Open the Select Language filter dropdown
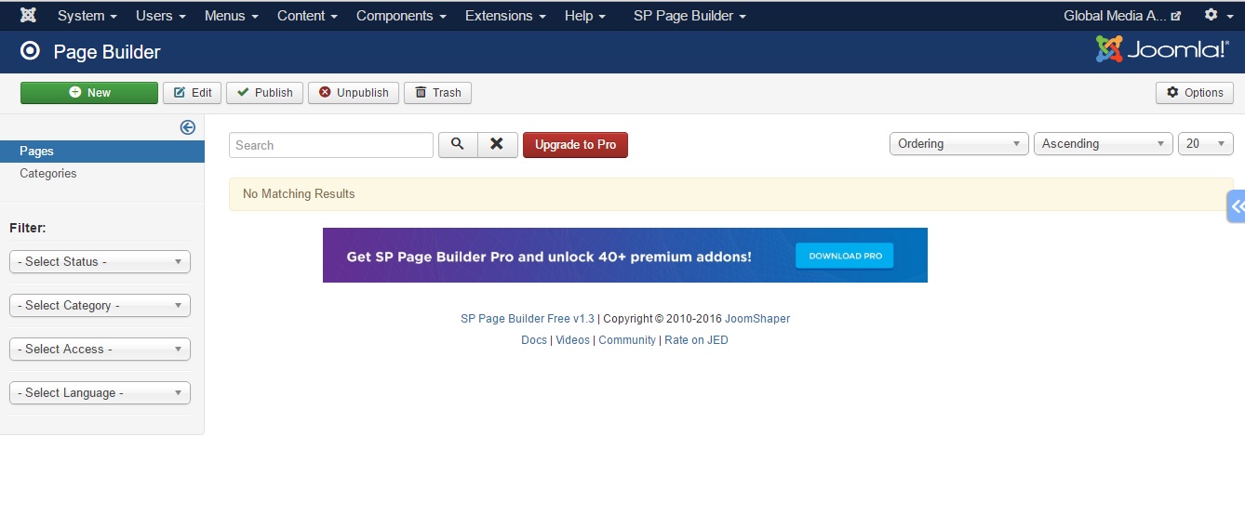The width and height of the screenshot is (1245, 515). pyautogui.click(x=100, y=393)
